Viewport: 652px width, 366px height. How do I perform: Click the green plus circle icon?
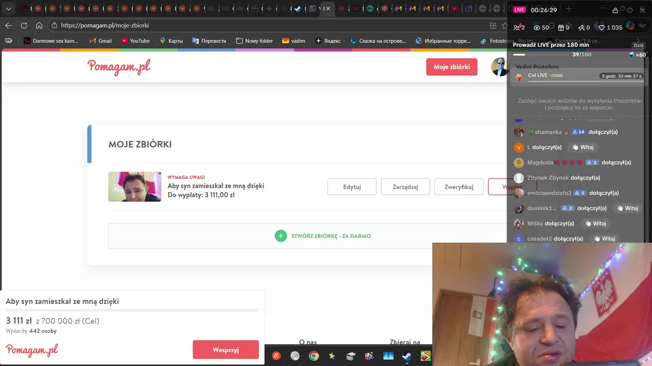pyautogui.click(x=281, y=236)
